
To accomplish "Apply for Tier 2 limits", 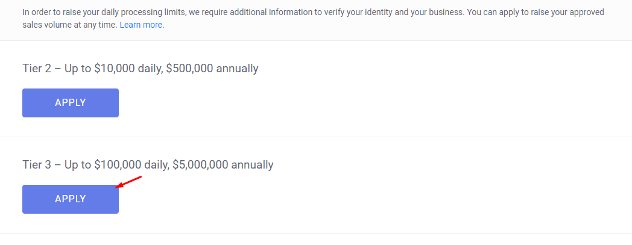I will click(x=71, y=103).
